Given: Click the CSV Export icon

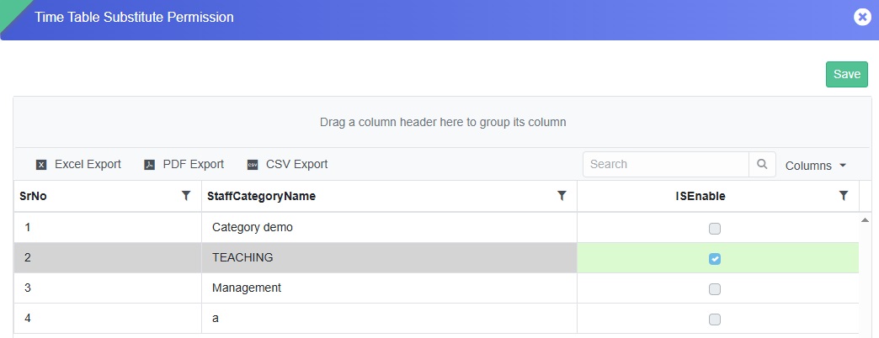Looking at the screenshot, I should [x=253, y=165].
